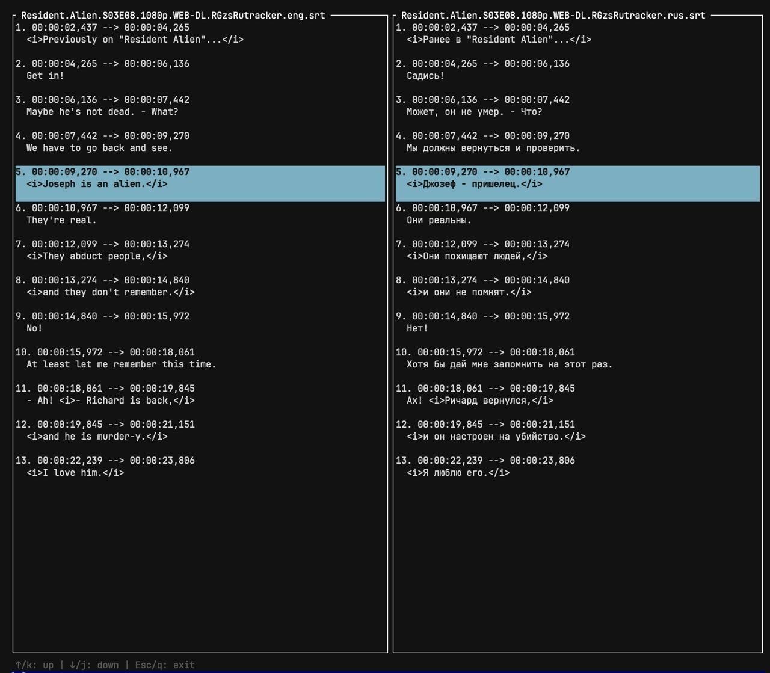The width and height of the screenshot is (770, 673).
Task: Click the rus.srt file title of right pane
Action: tap(553, 16)
